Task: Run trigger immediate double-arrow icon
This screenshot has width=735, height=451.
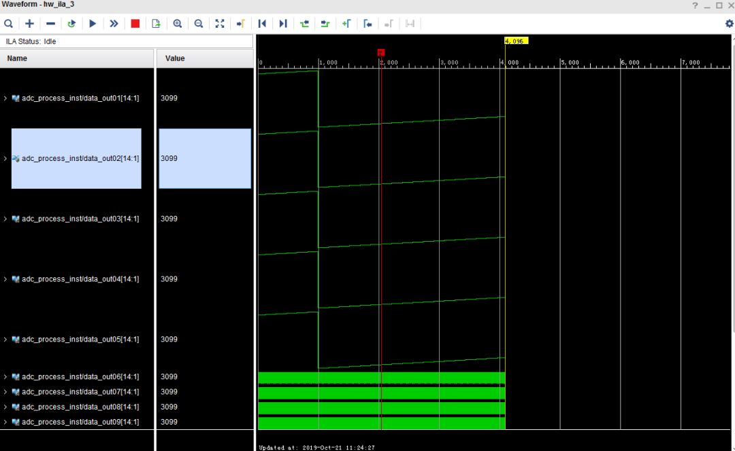Action: click(114, 23)
